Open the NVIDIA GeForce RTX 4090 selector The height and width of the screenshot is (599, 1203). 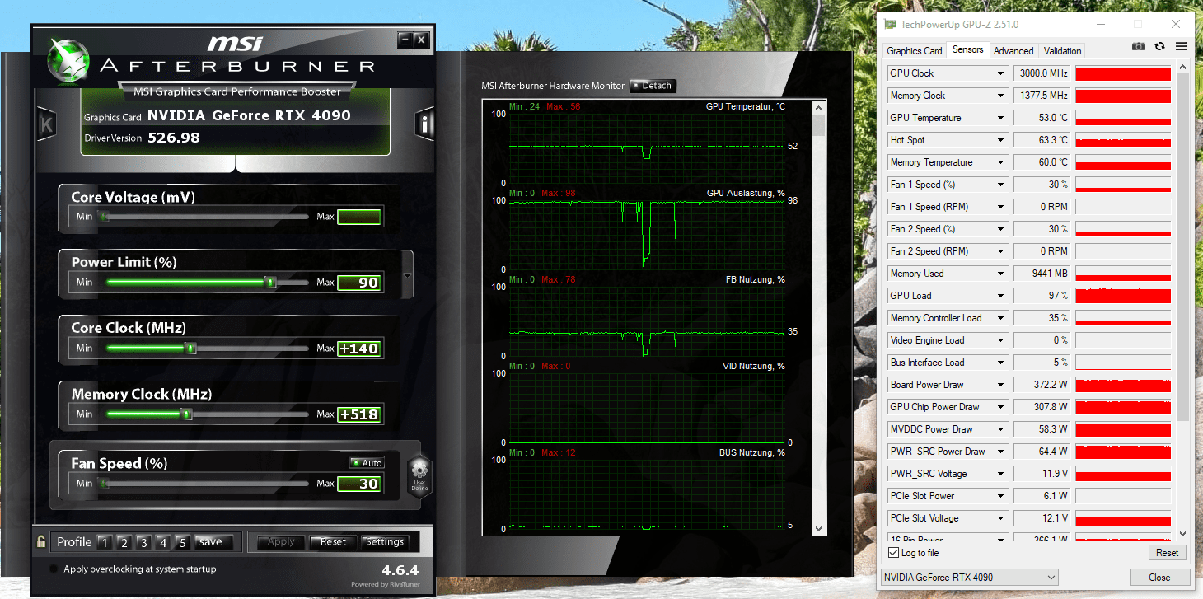coord(969,578)
